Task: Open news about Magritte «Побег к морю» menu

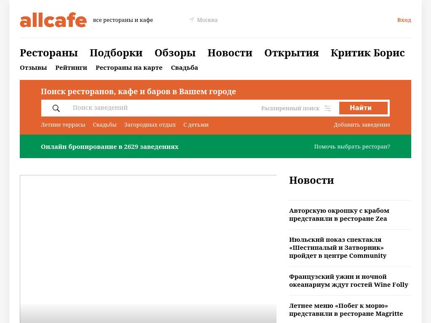Action: coord(346,310)
